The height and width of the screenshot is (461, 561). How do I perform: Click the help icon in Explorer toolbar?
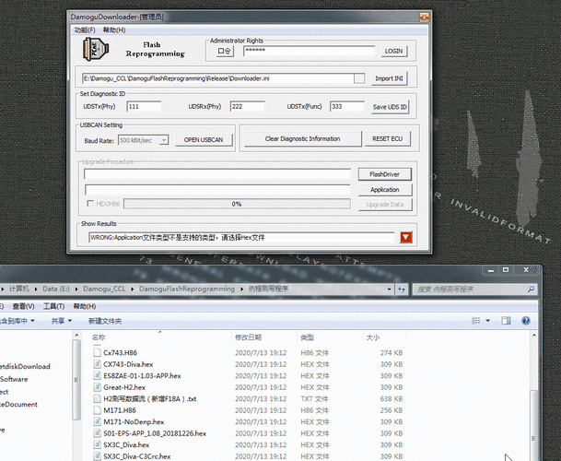click(x=527, y=320)
